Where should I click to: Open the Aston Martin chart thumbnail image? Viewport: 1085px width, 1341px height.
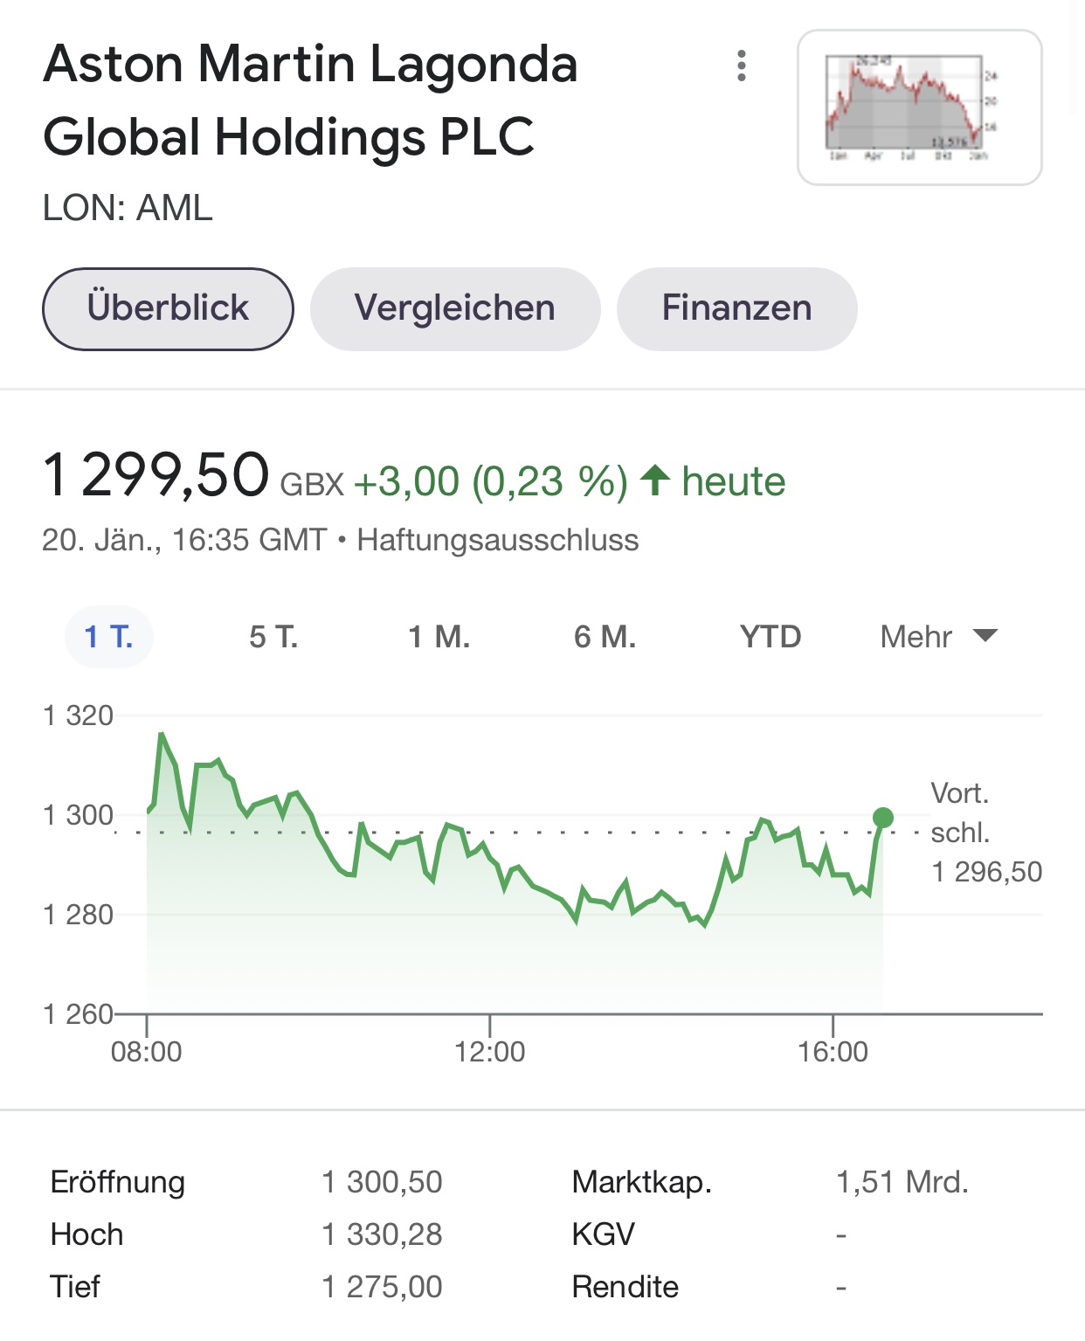tap(919, 107)
